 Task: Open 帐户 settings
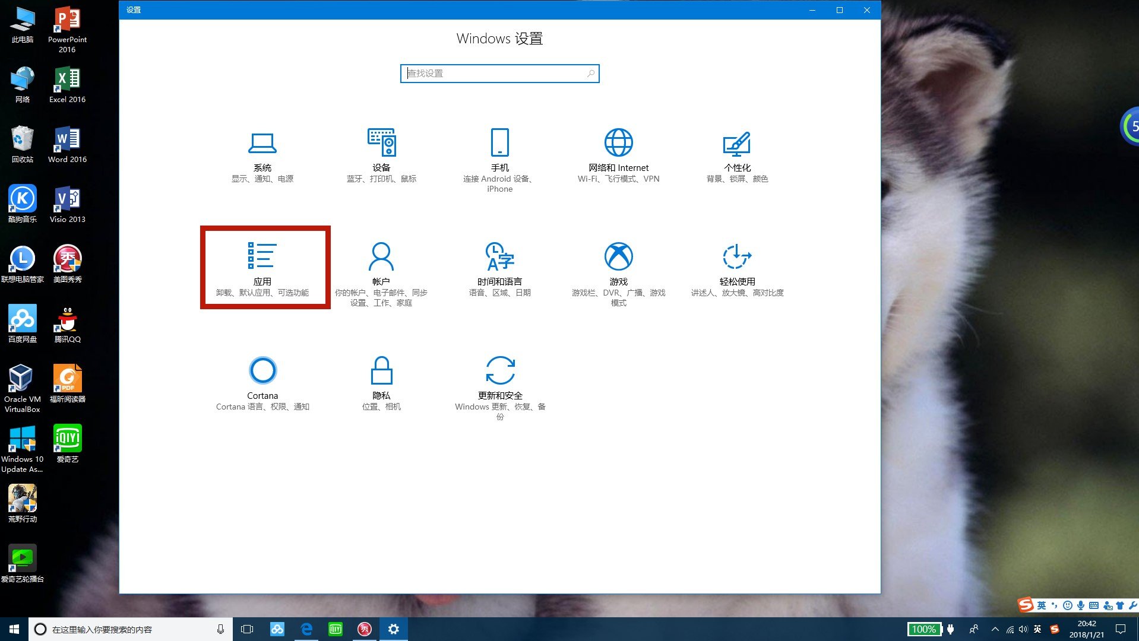click(x=381, y=270)
